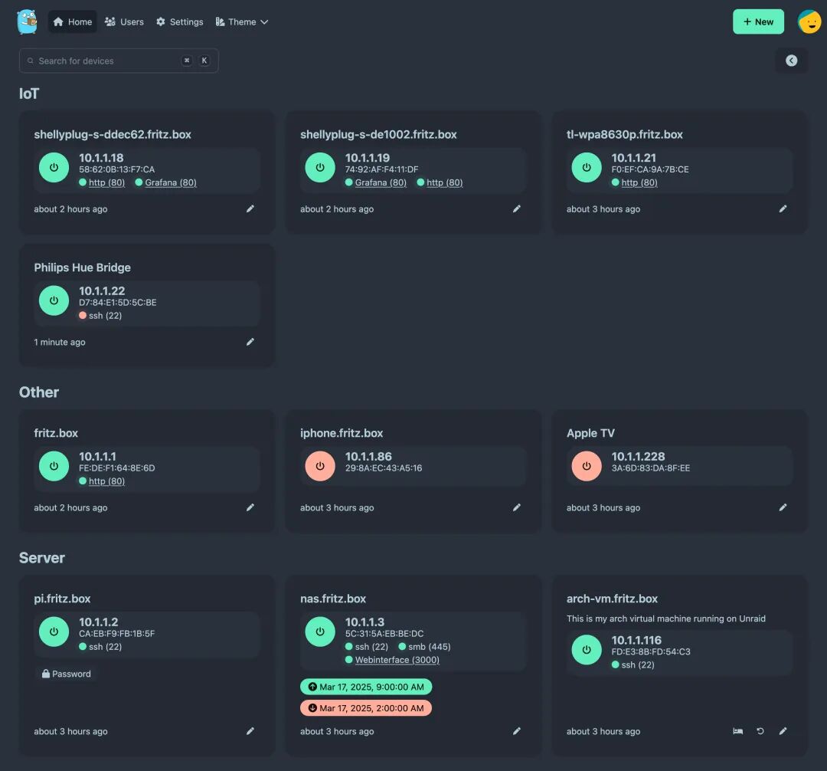Edit the Philips Hue Bridge device
This screenshot has height=771, width=827.
250,342
